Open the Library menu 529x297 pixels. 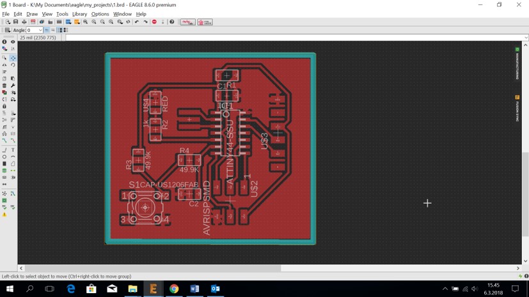79,14
